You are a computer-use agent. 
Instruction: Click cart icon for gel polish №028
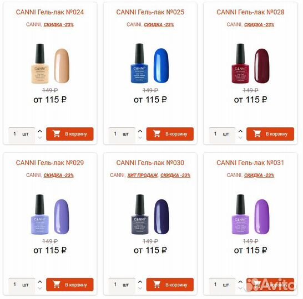(x=257, y=133)
